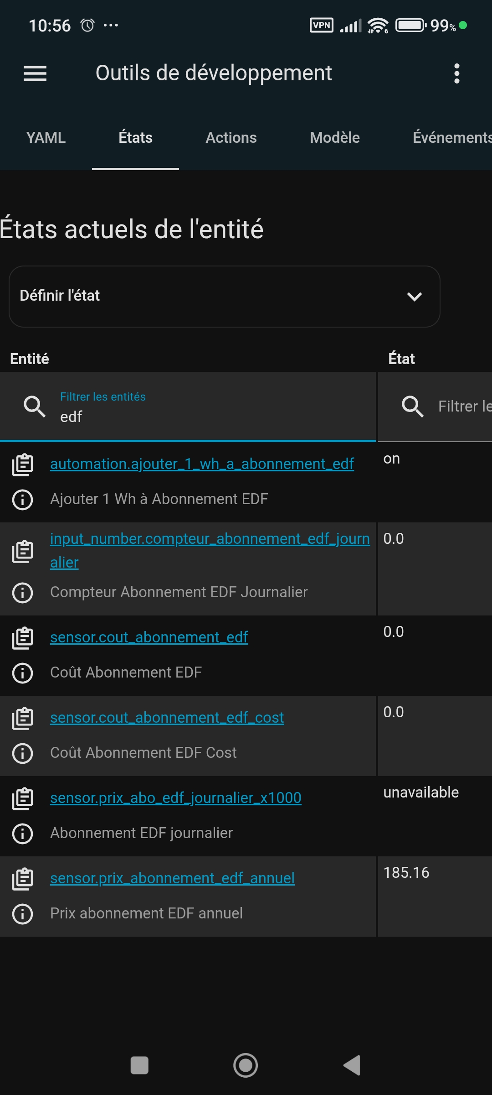
Task: Open the hamburger navigation menu
Action: [x=35, y=73]
